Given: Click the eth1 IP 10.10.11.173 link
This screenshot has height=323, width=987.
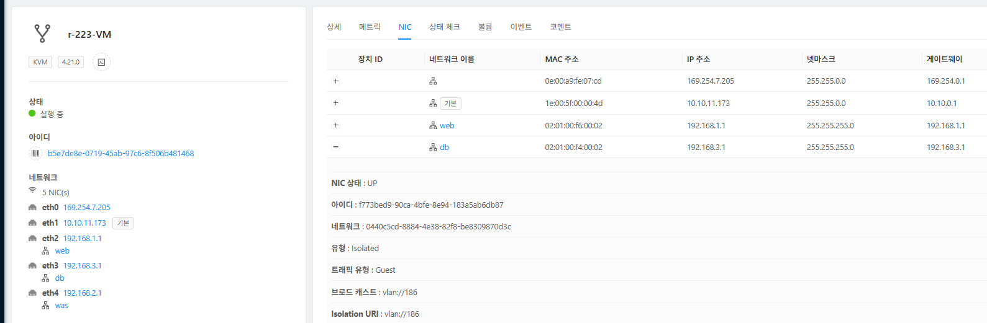Looking at the screenshot, I should pyautogui.click(x=84, y=223).
